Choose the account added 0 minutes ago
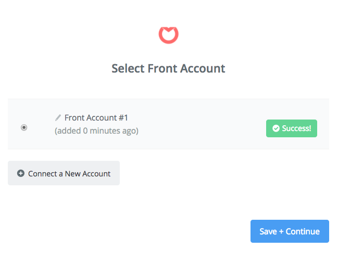The image size is (338, 261). pyautogui.click(x=24, y=127)
